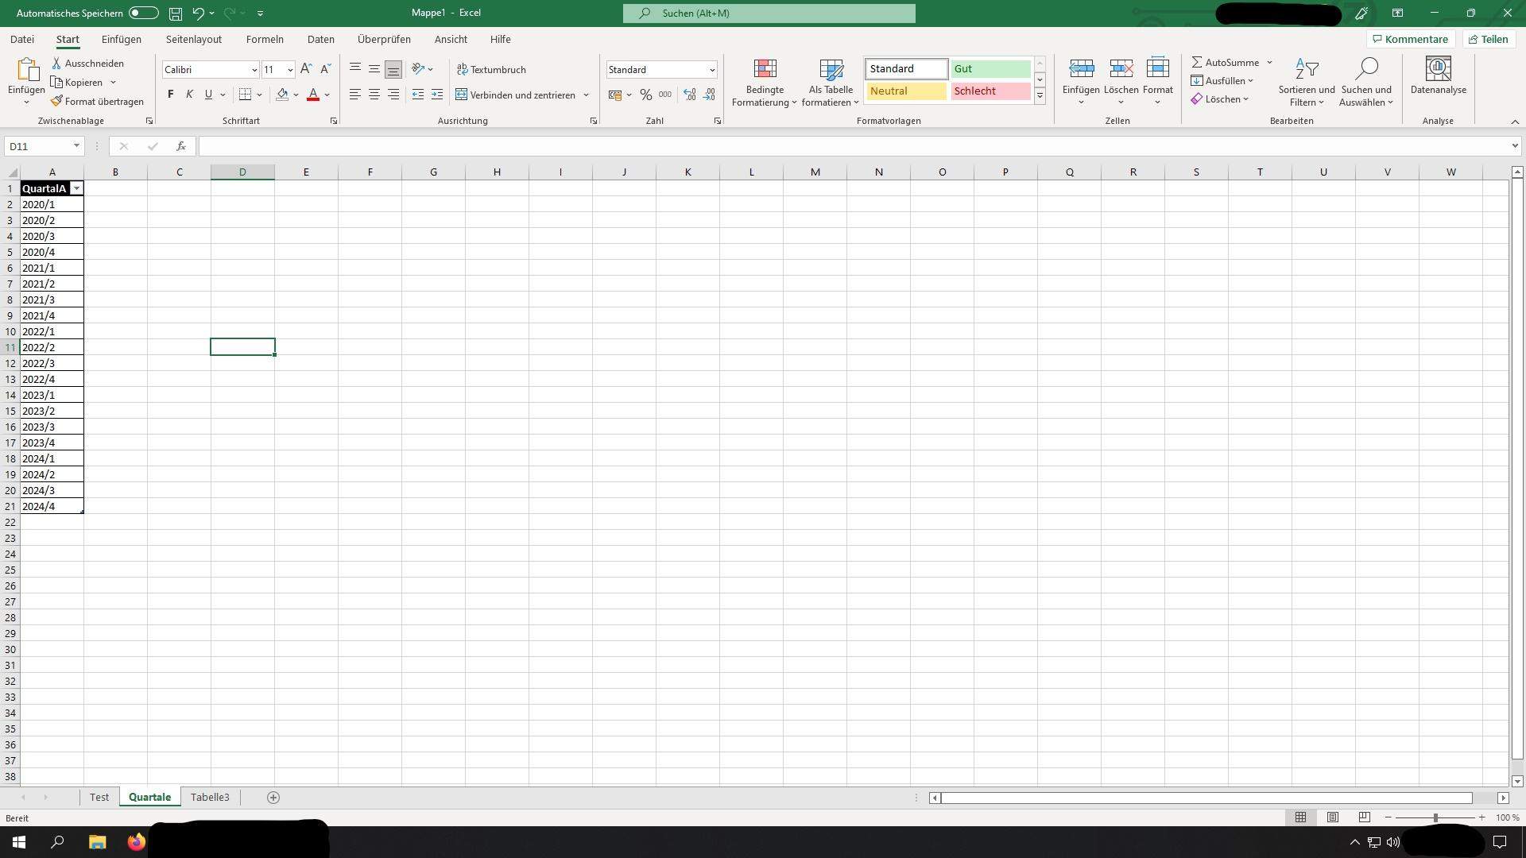Expand the Kopieren dropdown arrow
1526x858 pixels.
(113, 82)
